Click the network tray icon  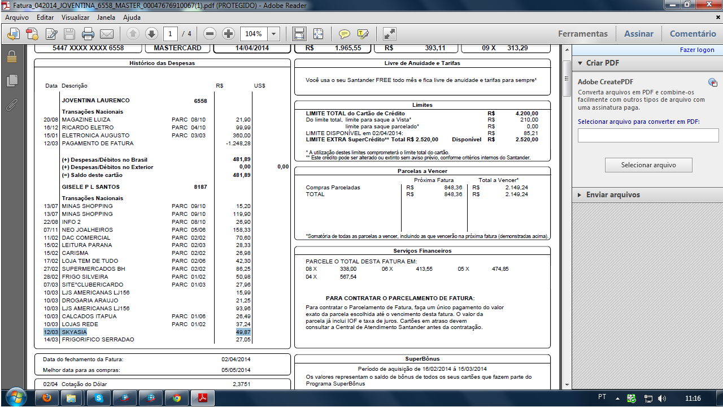click(648, 398)
